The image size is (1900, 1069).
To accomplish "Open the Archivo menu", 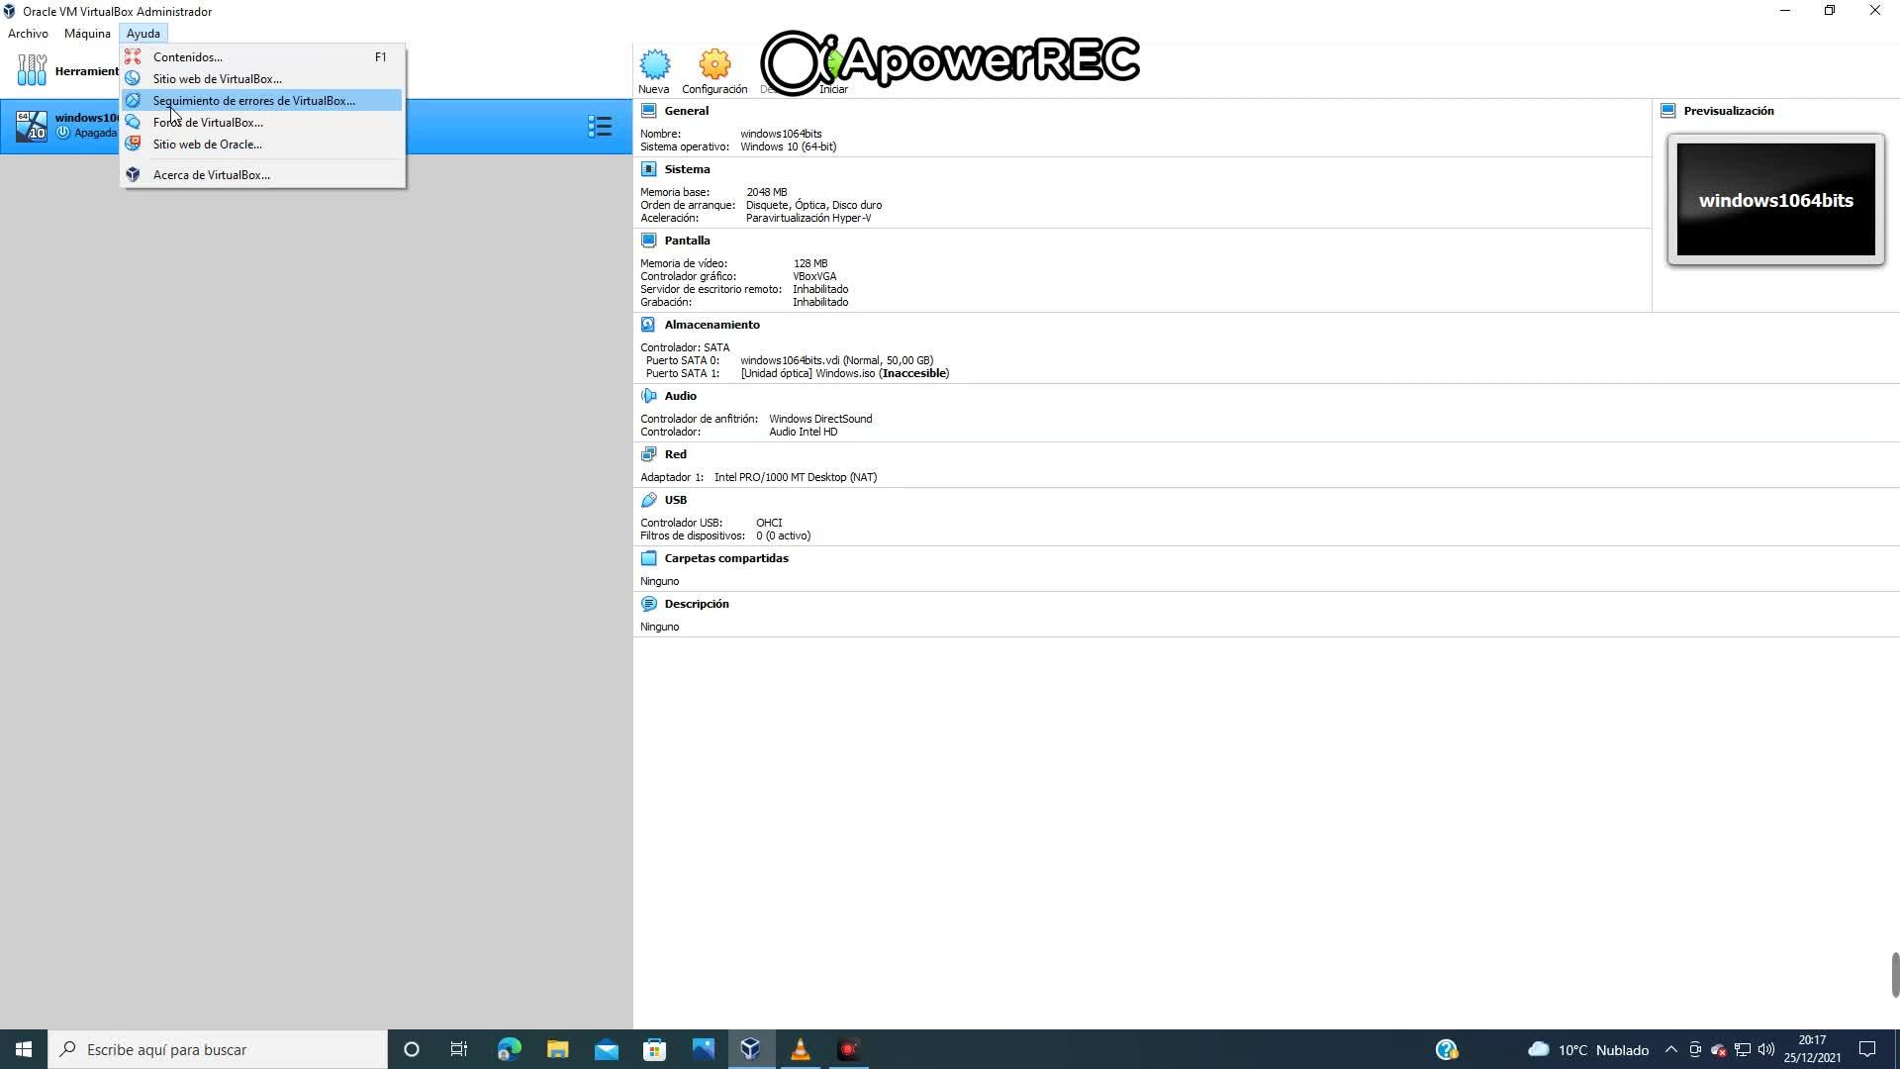I will click(x=28, y=34).
